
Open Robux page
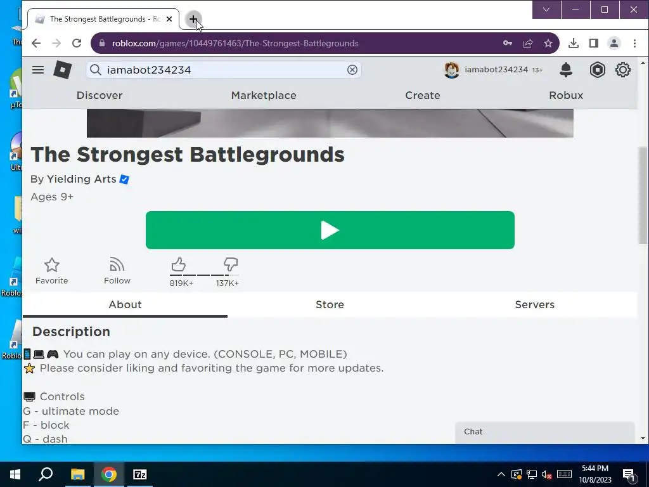click(566, 95)
